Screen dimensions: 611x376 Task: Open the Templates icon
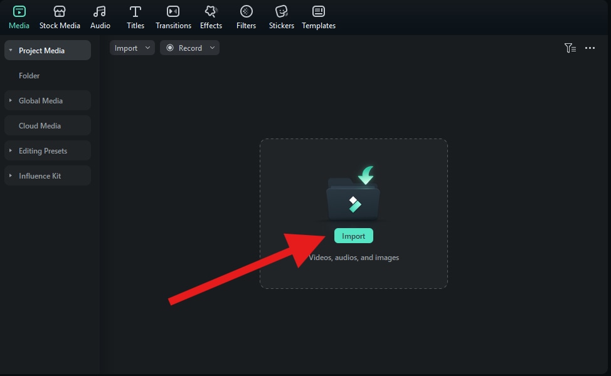point(318,11)
